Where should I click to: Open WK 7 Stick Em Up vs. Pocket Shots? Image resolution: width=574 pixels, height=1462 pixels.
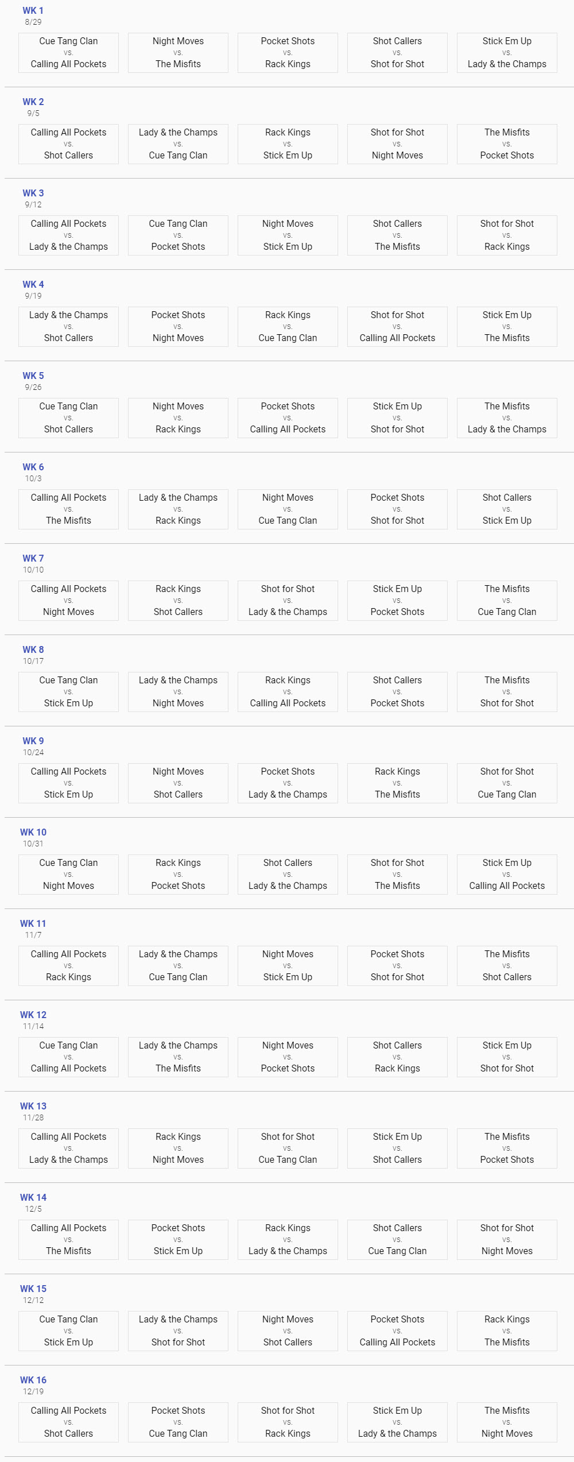pyautogui.click(x=397, y=601)
